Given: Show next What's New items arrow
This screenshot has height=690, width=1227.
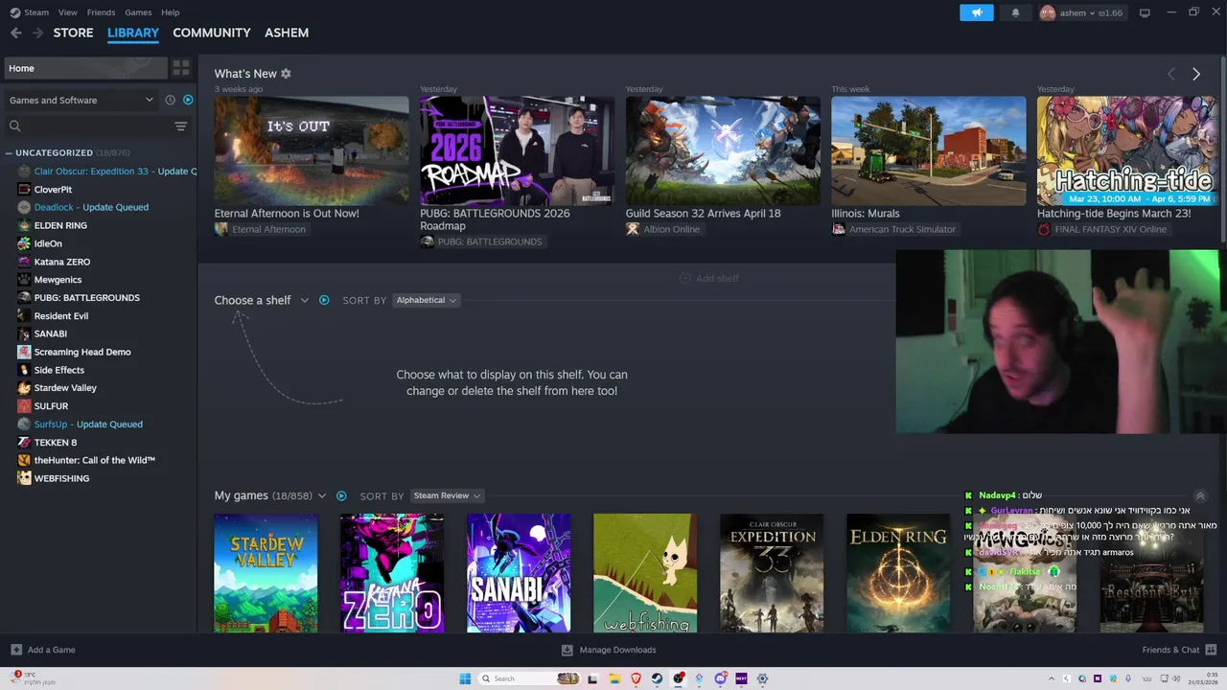Looking at the screenshot, I should coord(1195,74).
